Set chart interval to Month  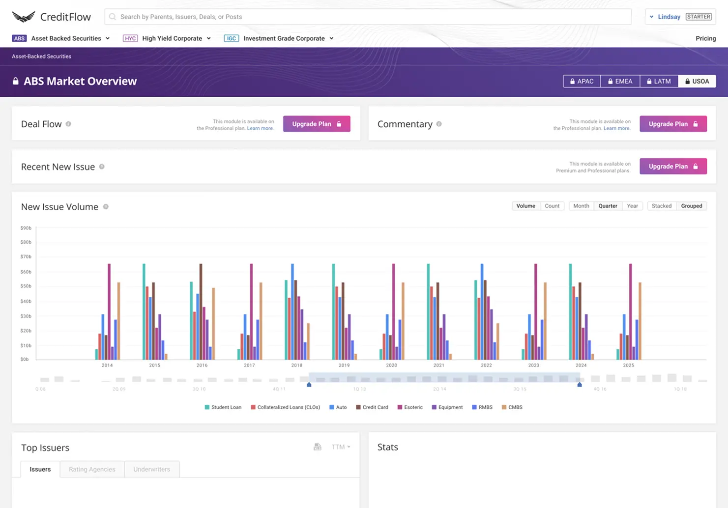click(x=581, y=206)
